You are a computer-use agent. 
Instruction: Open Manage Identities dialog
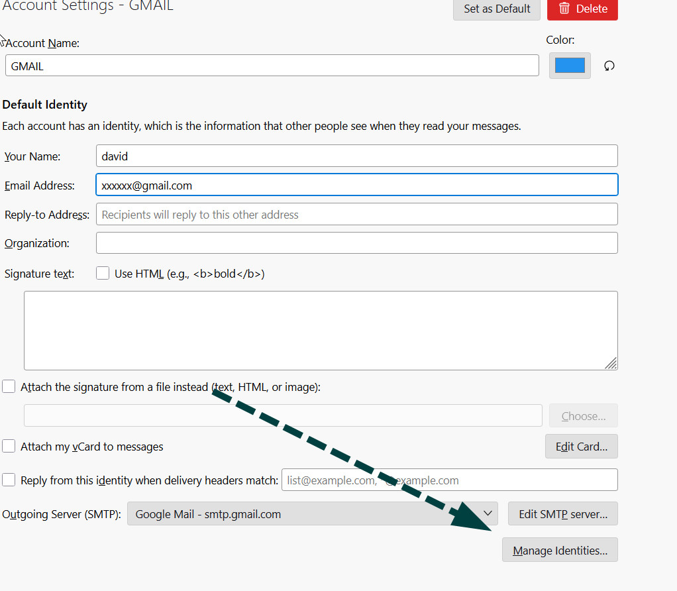click(560, 551)
